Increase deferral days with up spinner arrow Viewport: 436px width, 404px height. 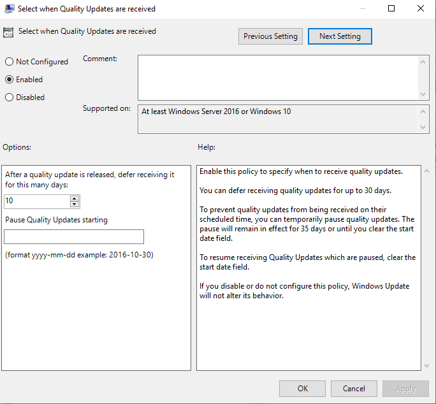(x=74, y=199)
